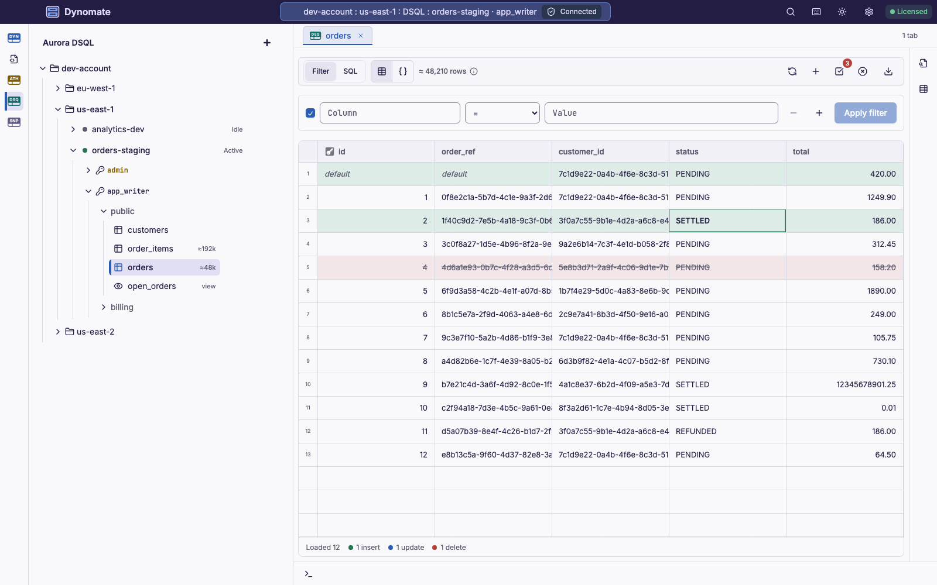Switch to SQL mode
Image resolution: width=937 pixels, height=585 pixels.
pos(350,71)
